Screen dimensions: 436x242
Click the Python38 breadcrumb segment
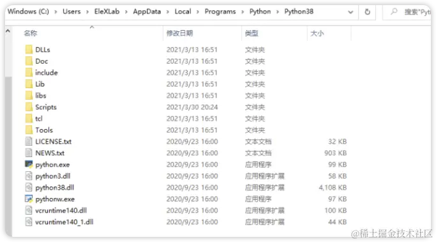point(299,11)
